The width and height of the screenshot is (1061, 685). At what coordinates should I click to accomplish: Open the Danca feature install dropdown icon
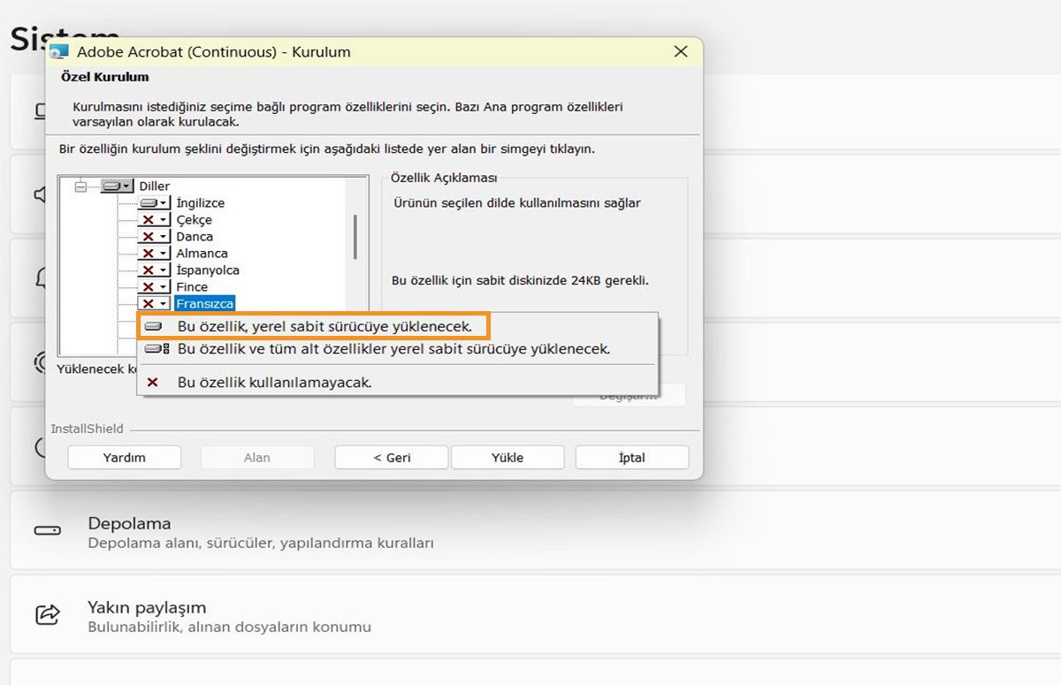click(154, 237)
